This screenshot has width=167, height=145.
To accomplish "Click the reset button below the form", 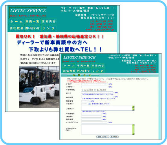I will 106,137.
